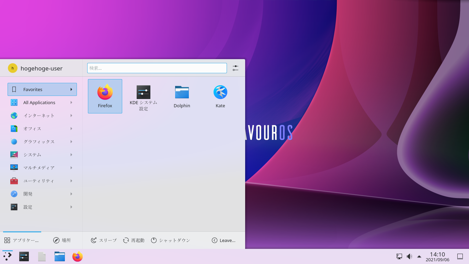Click the 開発 hammer icon

pos(14,194)
